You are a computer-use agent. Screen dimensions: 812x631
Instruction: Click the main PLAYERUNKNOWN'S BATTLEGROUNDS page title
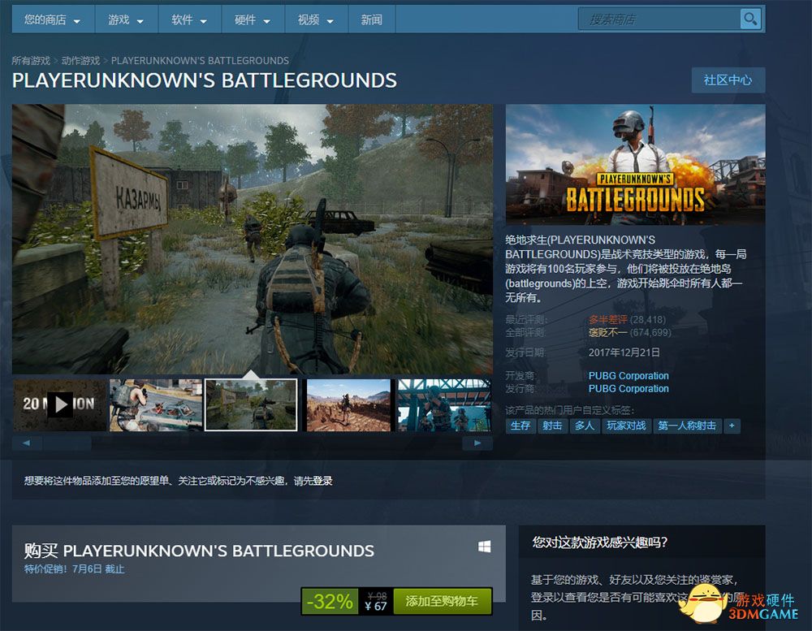(205, 80)
